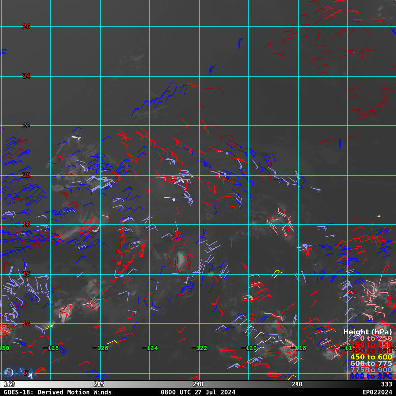This screenshot has height=396, width=396.
Task: Click the 205 value on the grayscale colorbar
Action: click(99, 384)
